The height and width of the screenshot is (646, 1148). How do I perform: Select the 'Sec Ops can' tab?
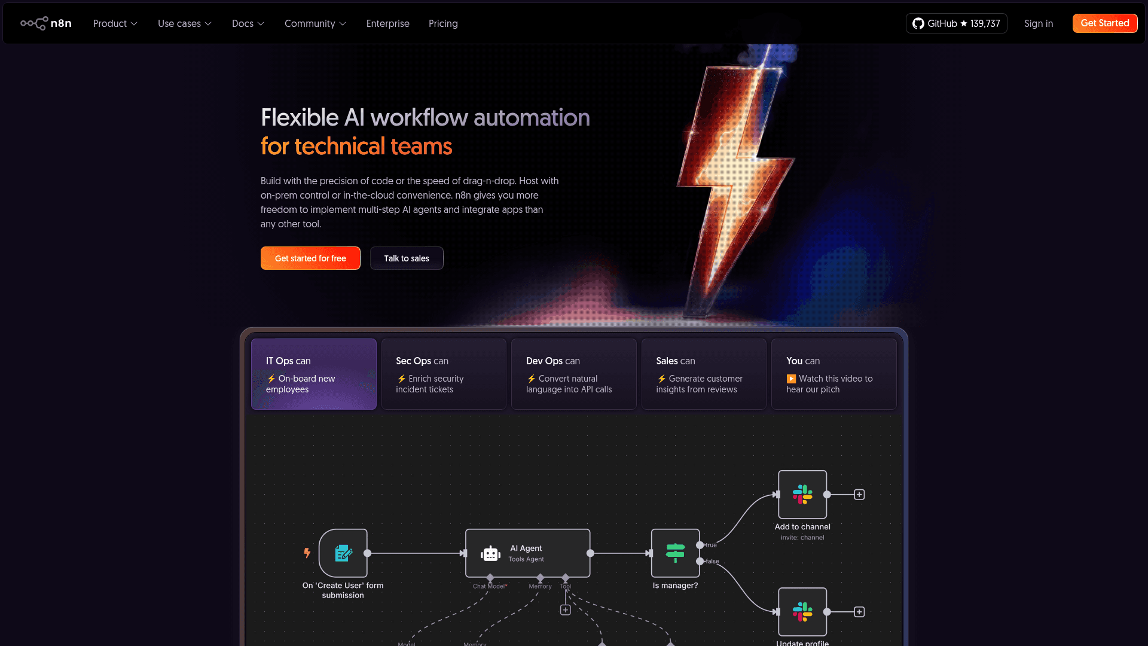[444, 374]
